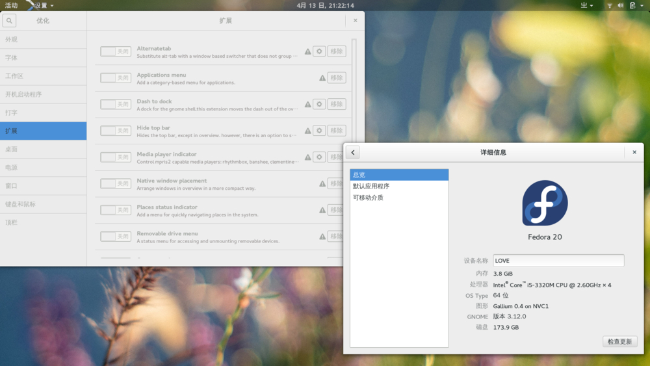Viewport: 650px width, 366px height.
Task: Toggle Alternatetab extension switch
Action: (116, 51)
